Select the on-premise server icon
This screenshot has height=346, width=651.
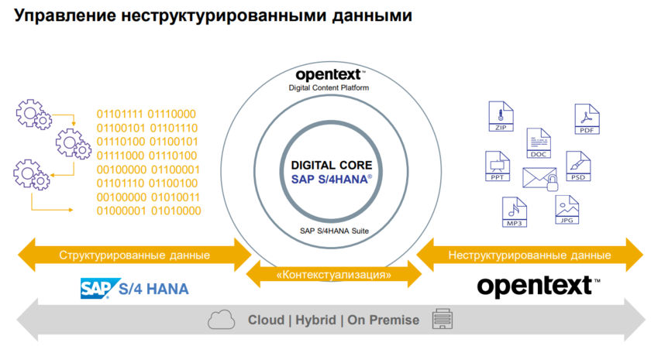[443, 319]
